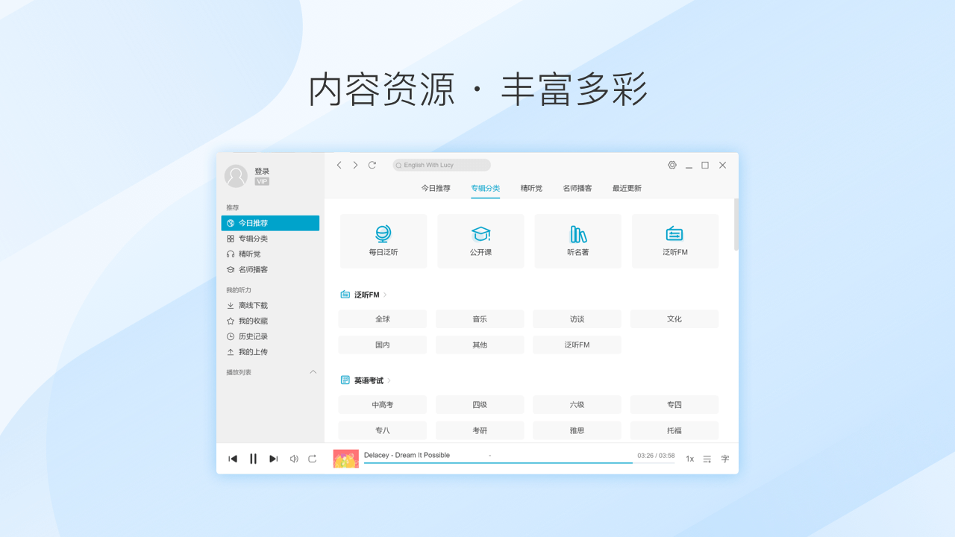This screenshot has width=955, height=537.
Task: Change playback speed 1x
Action: click(690, 459)
